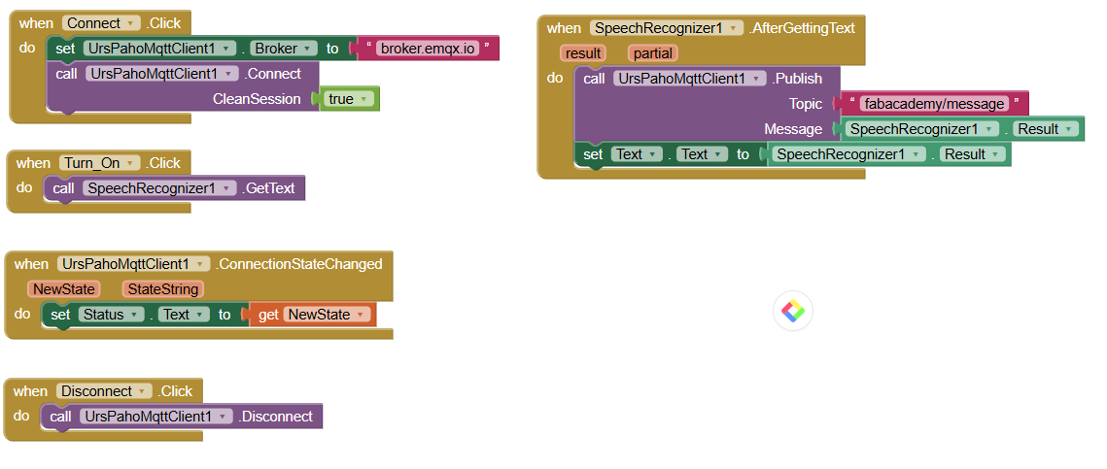
Task: Open Result property dropdown in set Text value
Action: pos(972,154)
